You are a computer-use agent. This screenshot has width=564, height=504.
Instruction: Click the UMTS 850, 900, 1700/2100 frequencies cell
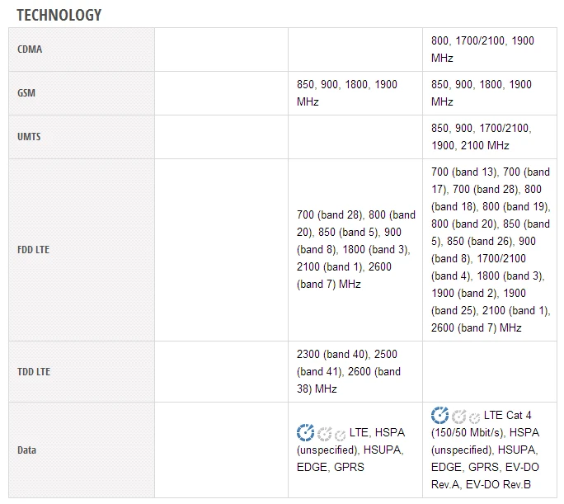click(x=482, y=137)
